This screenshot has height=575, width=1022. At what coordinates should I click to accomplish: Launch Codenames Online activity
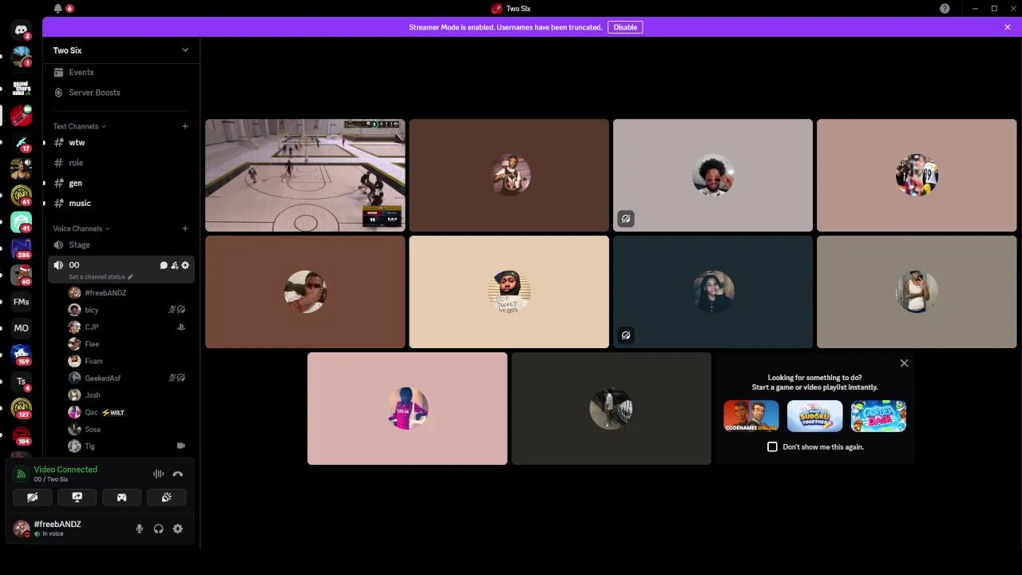click(x=751, y=416)
